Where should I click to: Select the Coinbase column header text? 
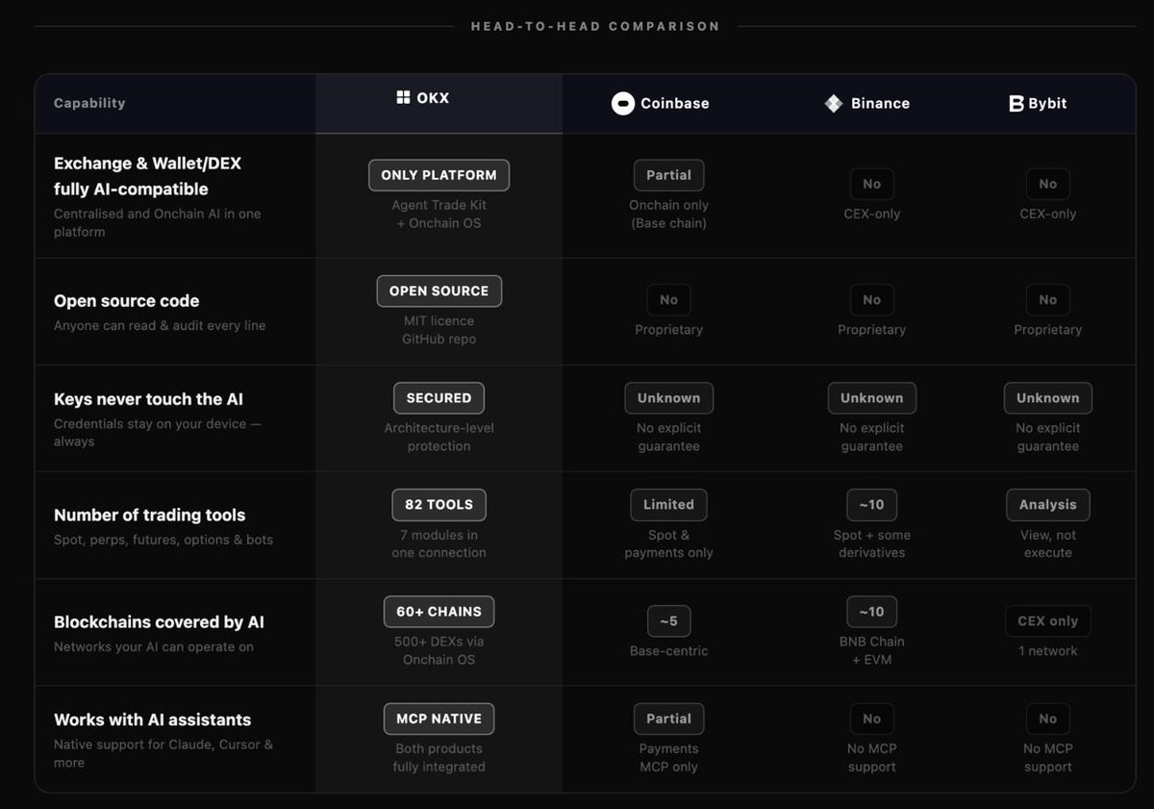(x=675, y=103)
